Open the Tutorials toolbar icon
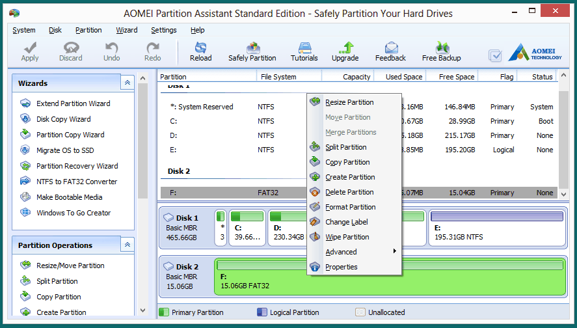This screenshot has height=328, width=577. [304, 48]
